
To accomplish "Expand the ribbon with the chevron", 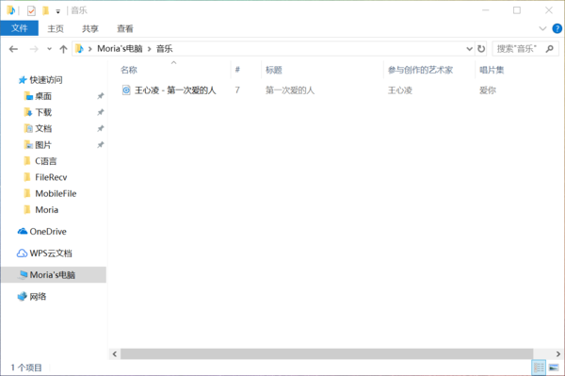I will [542, 28].
